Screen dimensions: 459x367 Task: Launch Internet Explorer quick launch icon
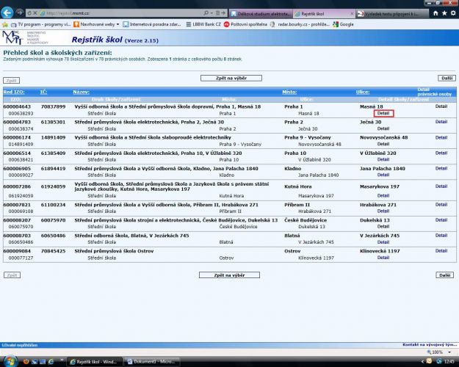tap(51, 361)
